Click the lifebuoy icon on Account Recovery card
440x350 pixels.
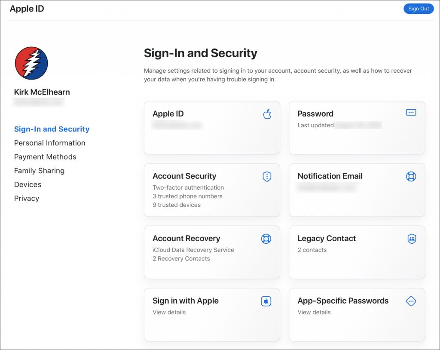click(266, 239)
